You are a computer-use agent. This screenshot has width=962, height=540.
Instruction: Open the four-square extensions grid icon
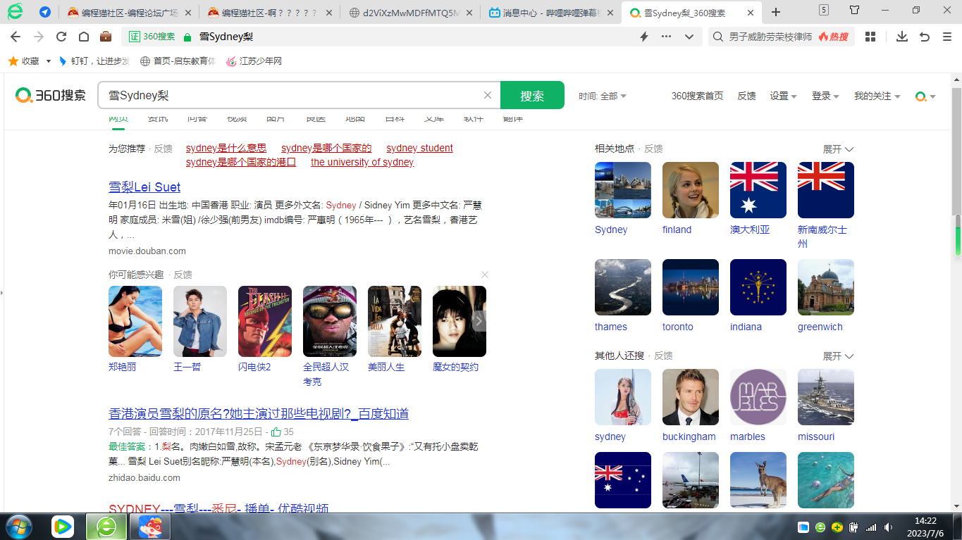pos(870,37)
